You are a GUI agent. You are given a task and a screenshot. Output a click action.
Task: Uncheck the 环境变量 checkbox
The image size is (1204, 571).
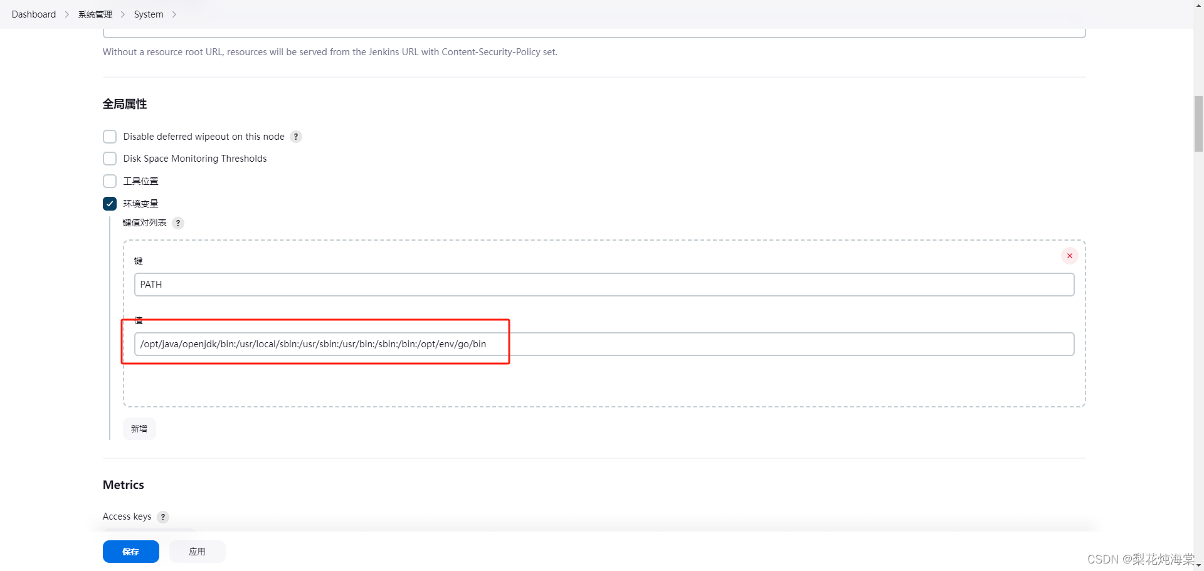point(110,204)
